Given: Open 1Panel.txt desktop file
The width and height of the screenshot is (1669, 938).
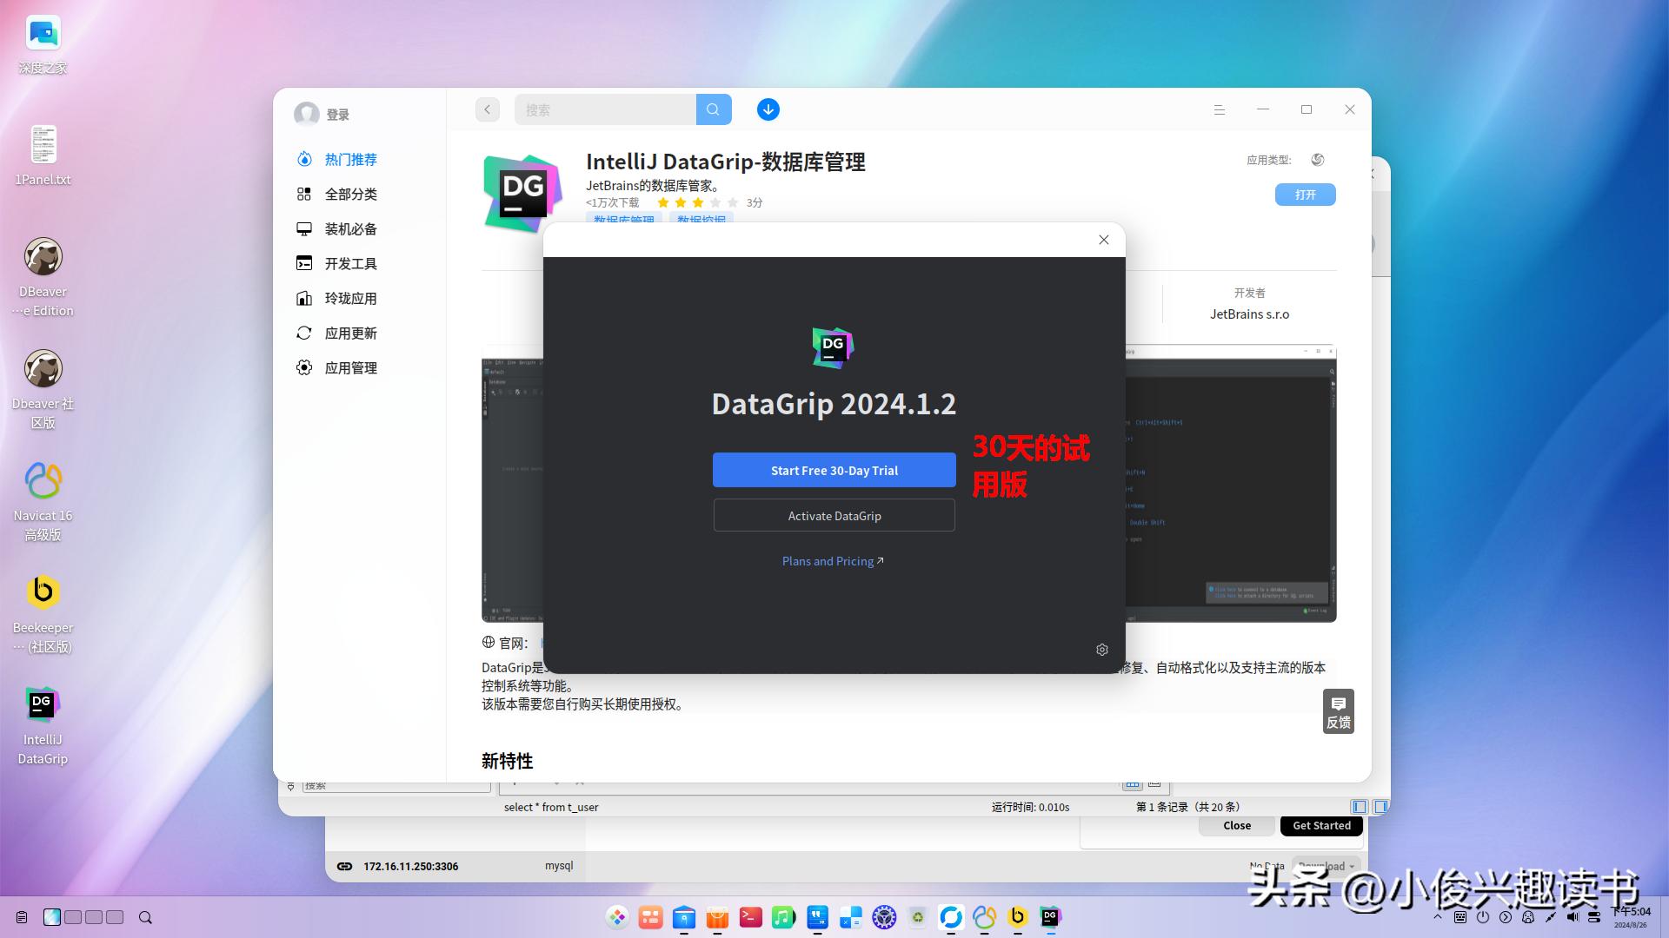Looking at the screenshot, I should (x=43, y=155).
